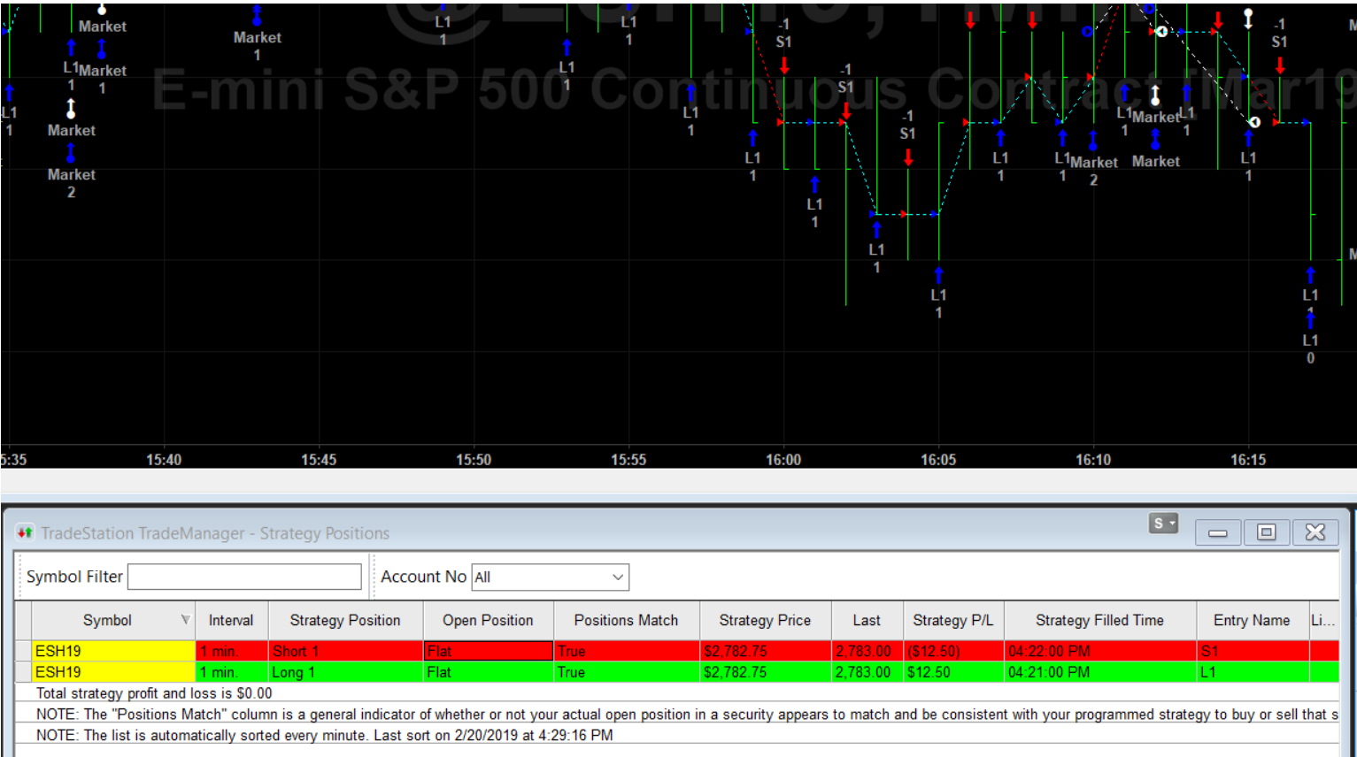The height and width of the screenshot is (757, 1357).
Task: Minimize the TradeManager Strategy Positions window
Action: [1218, 532]
